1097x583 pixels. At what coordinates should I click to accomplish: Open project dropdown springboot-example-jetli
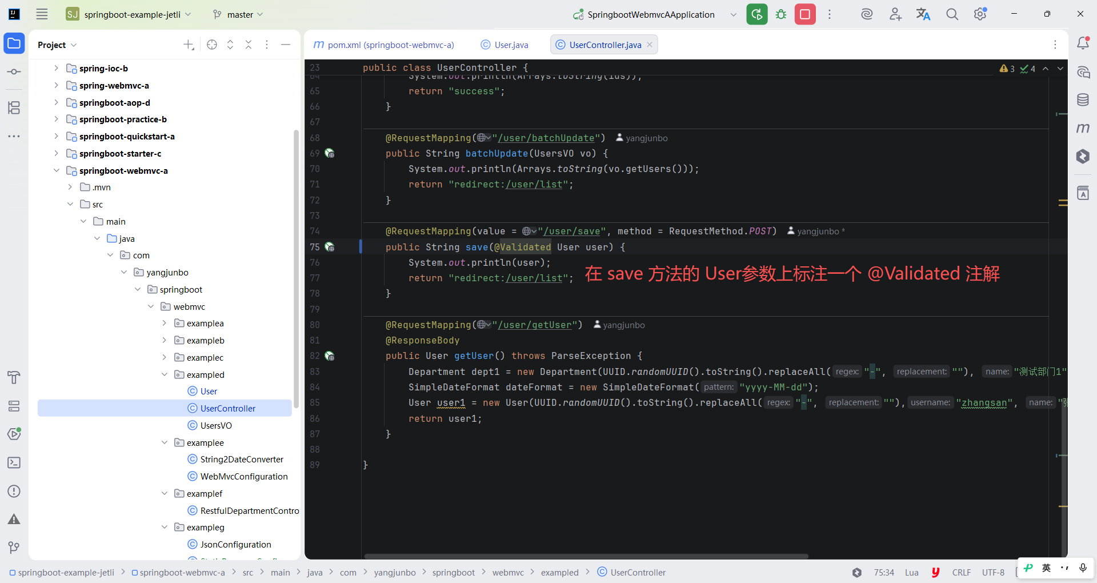point(129,14)
